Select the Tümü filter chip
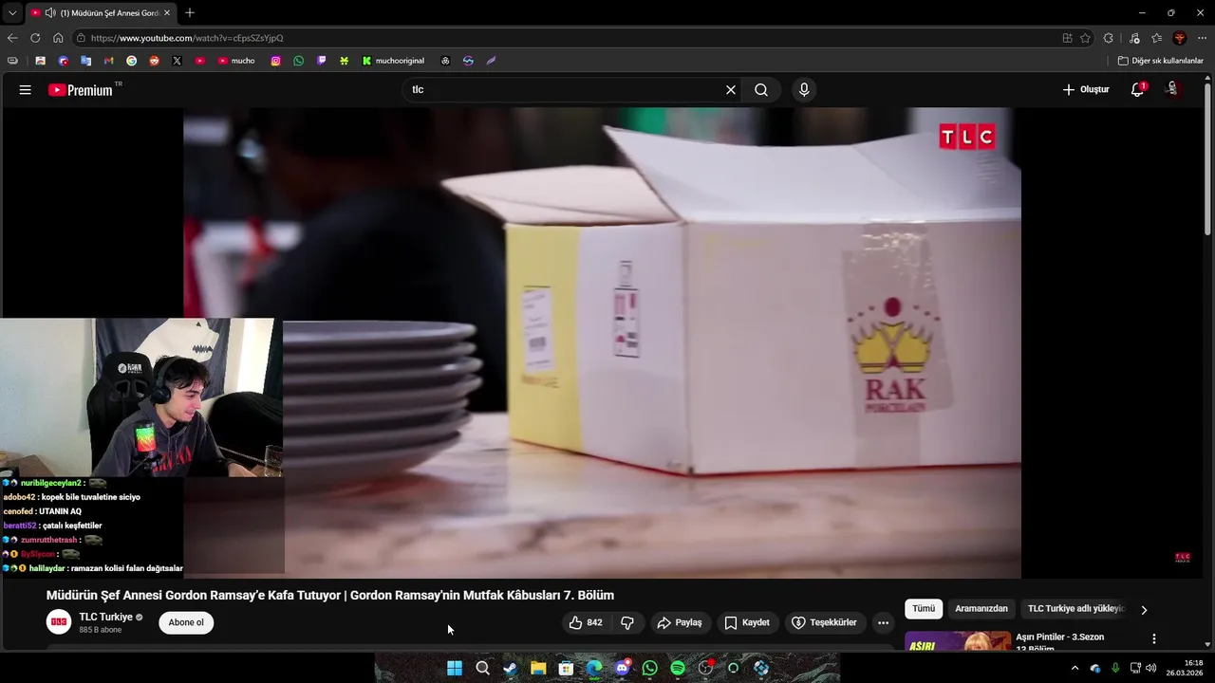This screenshot has height=683, width=1215. [924, 609]
